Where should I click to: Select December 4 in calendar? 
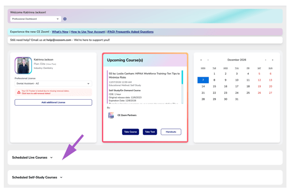pos(248,74)
